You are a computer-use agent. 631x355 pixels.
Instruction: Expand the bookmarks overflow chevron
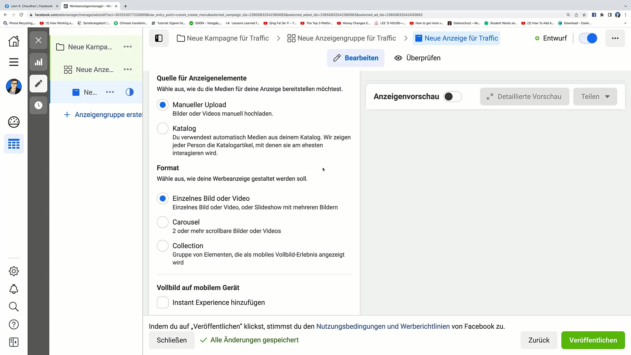coord(625,23)
